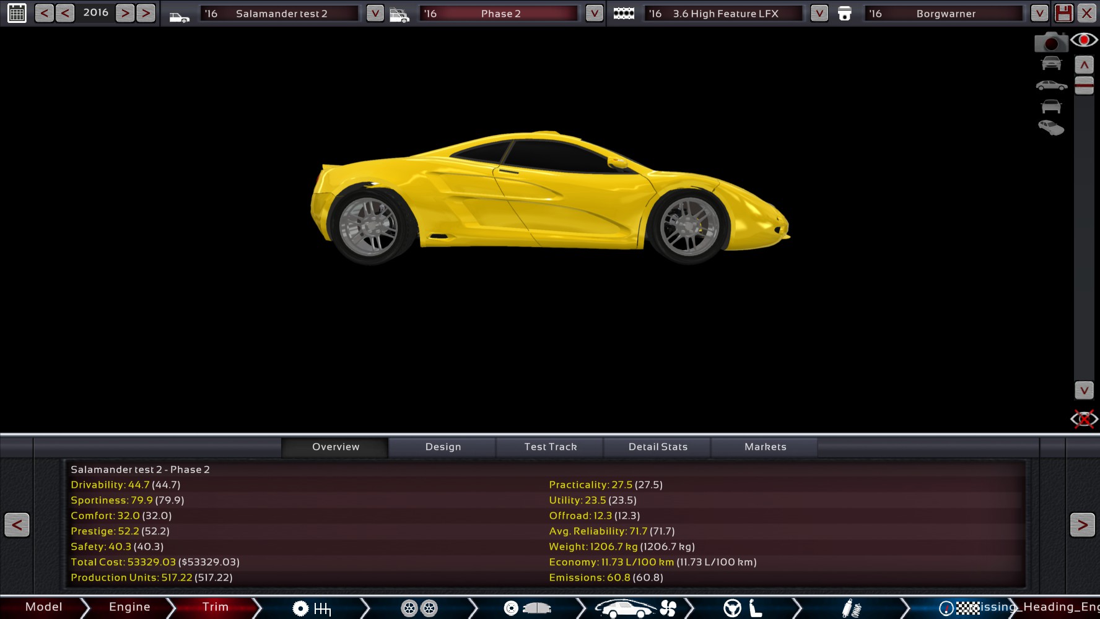Expand the Borgwarner variant dropdown
1100x619 pixels.
[x=1039, y=13]
